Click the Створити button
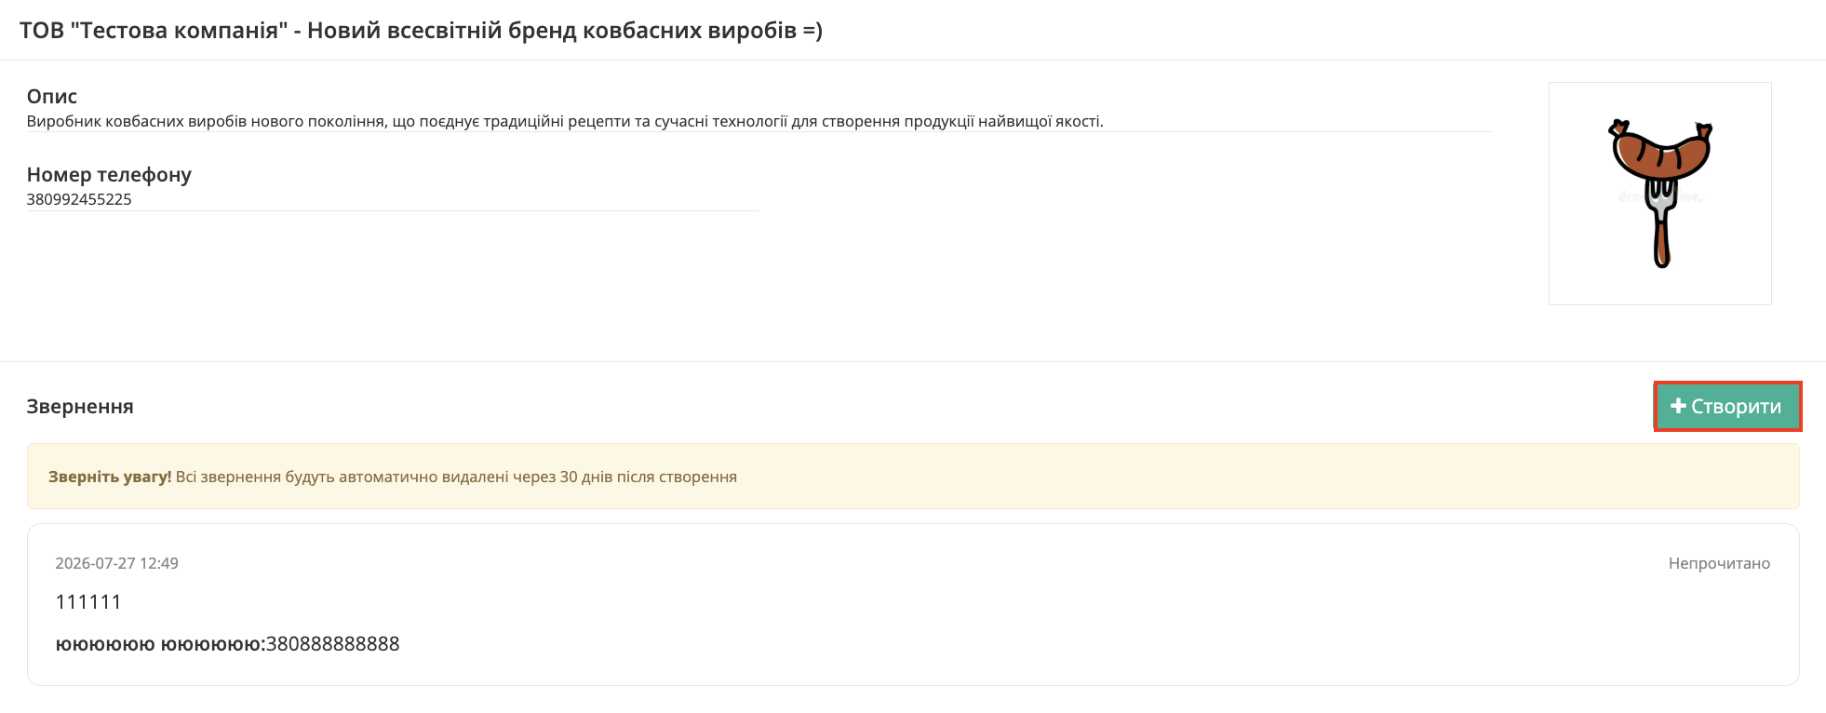This screenshot has width=1826, height=713. (1727, 406)
